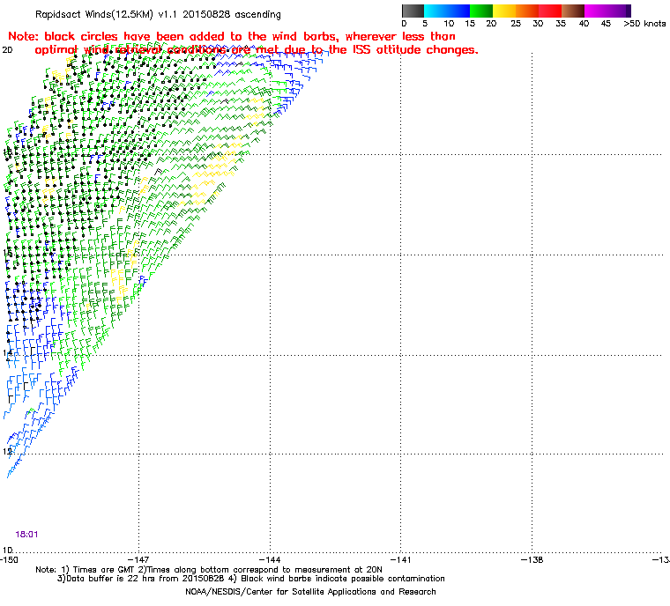Click the "-138" longitude axis label
Image resolution: width=670 pixels, height=606 pixels.
[x=532, y=559]
